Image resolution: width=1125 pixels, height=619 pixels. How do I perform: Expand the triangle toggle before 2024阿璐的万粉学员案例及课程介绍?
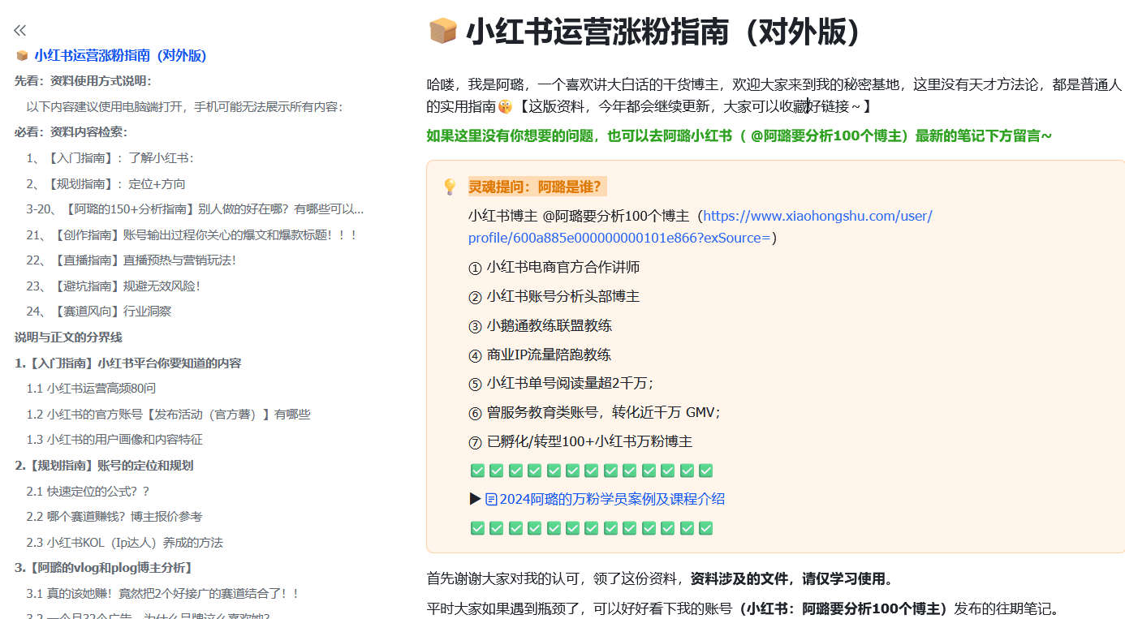[x=476, y=500]
